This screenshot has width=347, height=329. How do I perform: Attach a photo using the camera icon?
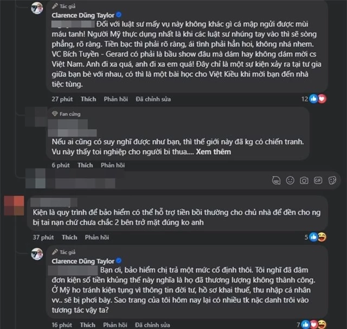[x=304, y=180]
